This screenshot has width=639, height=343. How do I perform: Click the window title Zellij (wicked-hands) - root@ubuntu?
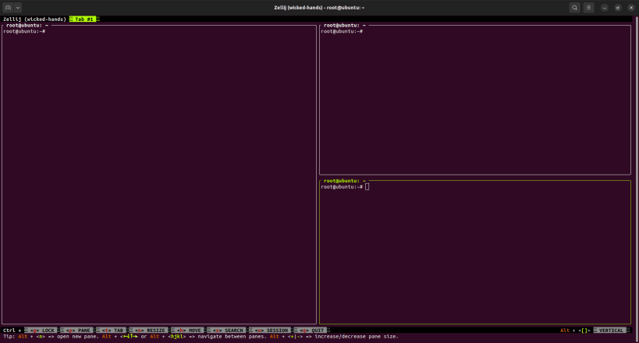pos(319,8)
